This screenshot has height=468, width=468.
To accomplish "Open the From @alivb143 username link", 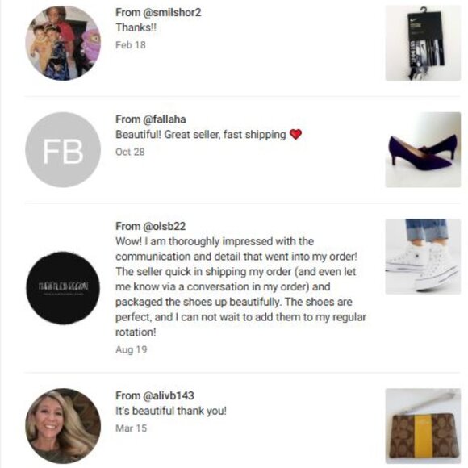I will 155,395.
